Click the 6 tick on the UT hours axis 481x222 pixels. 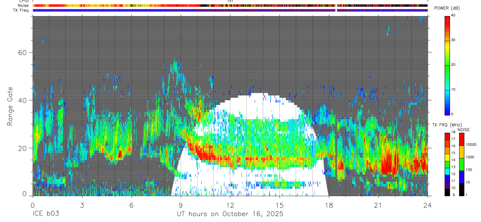click(x=131, y=205)
